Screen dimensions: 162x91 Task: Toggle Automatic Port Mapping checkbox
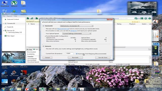(77, 54)
